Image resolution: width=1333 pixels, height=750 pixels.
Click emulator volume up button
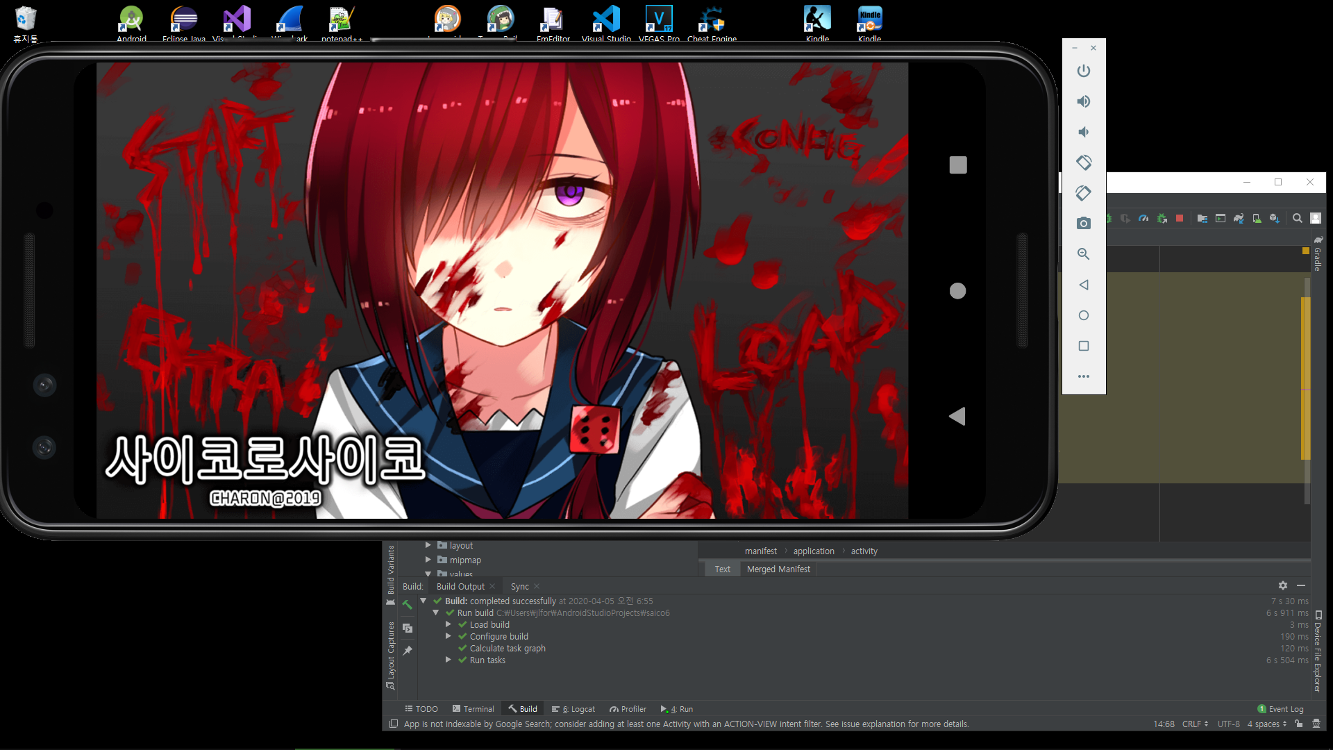1083,101
